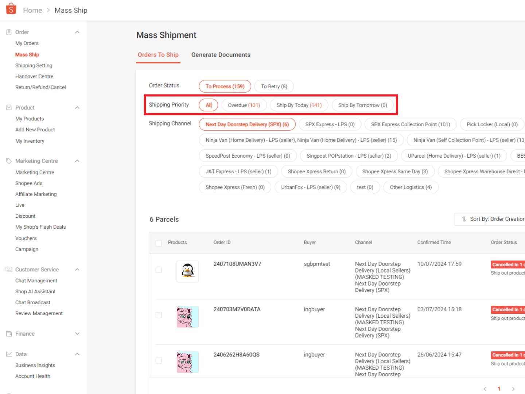Collapse the Order sidebar section
Image resolution: width=525 pixels, height=394 pixels.
tap(77, 32)
